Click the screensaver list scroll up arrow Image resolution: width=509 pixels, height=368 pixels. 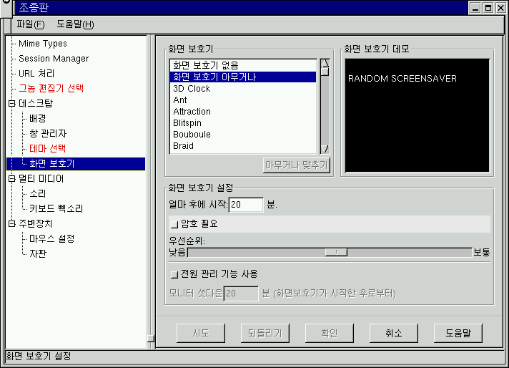tap(325, 63)
